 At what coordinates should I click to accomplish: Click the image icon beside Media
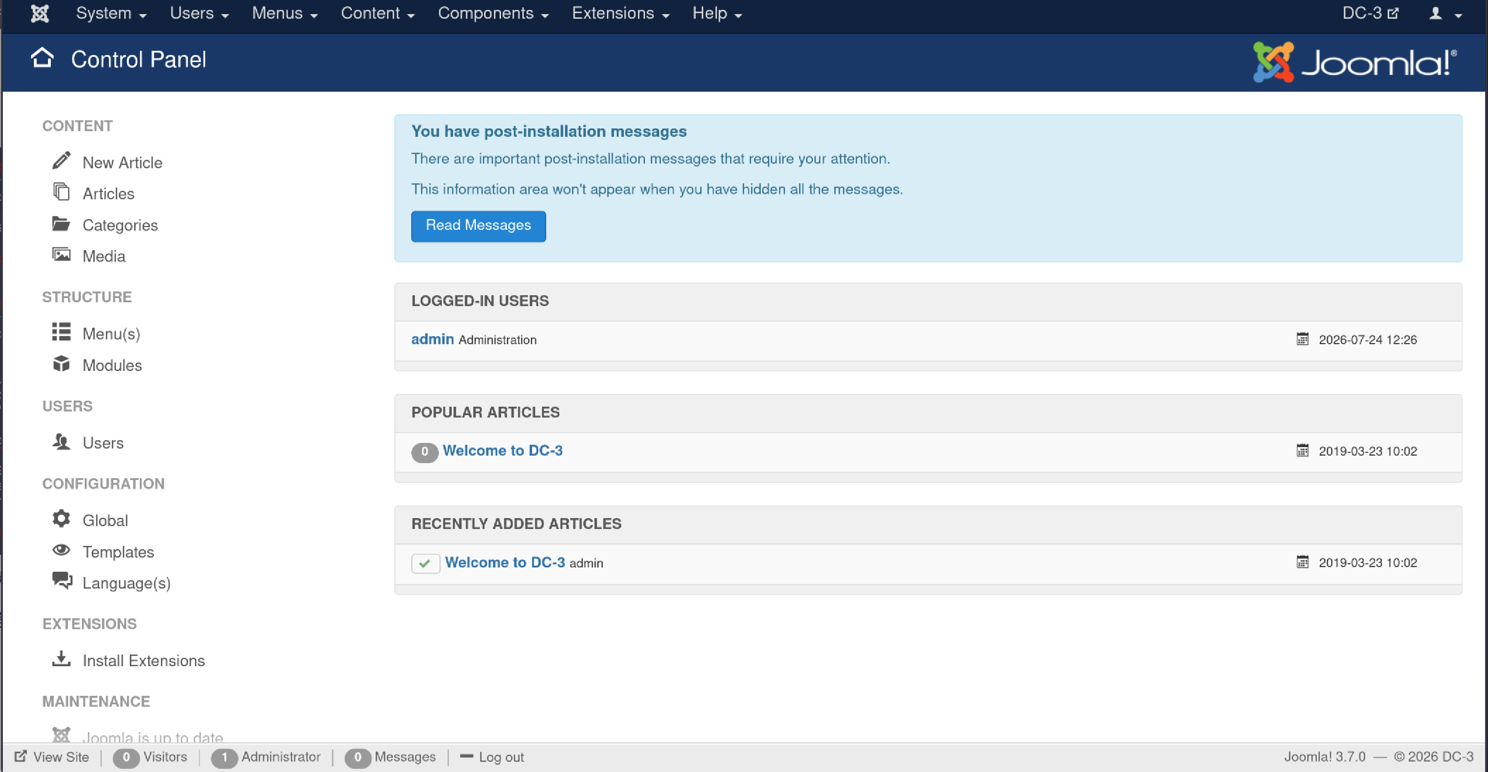pos(61,255)
